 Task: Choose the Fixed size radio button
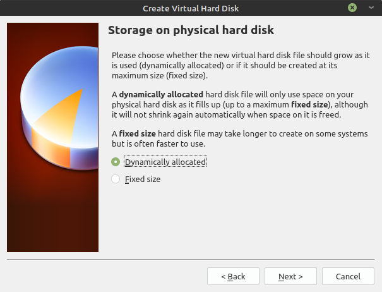(116, 179)
